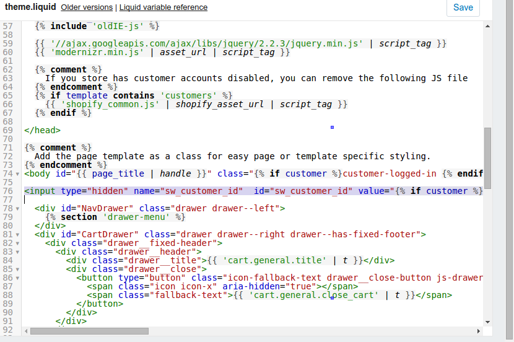Collapse the fold arrow at line 82

(x=18, y=243)
